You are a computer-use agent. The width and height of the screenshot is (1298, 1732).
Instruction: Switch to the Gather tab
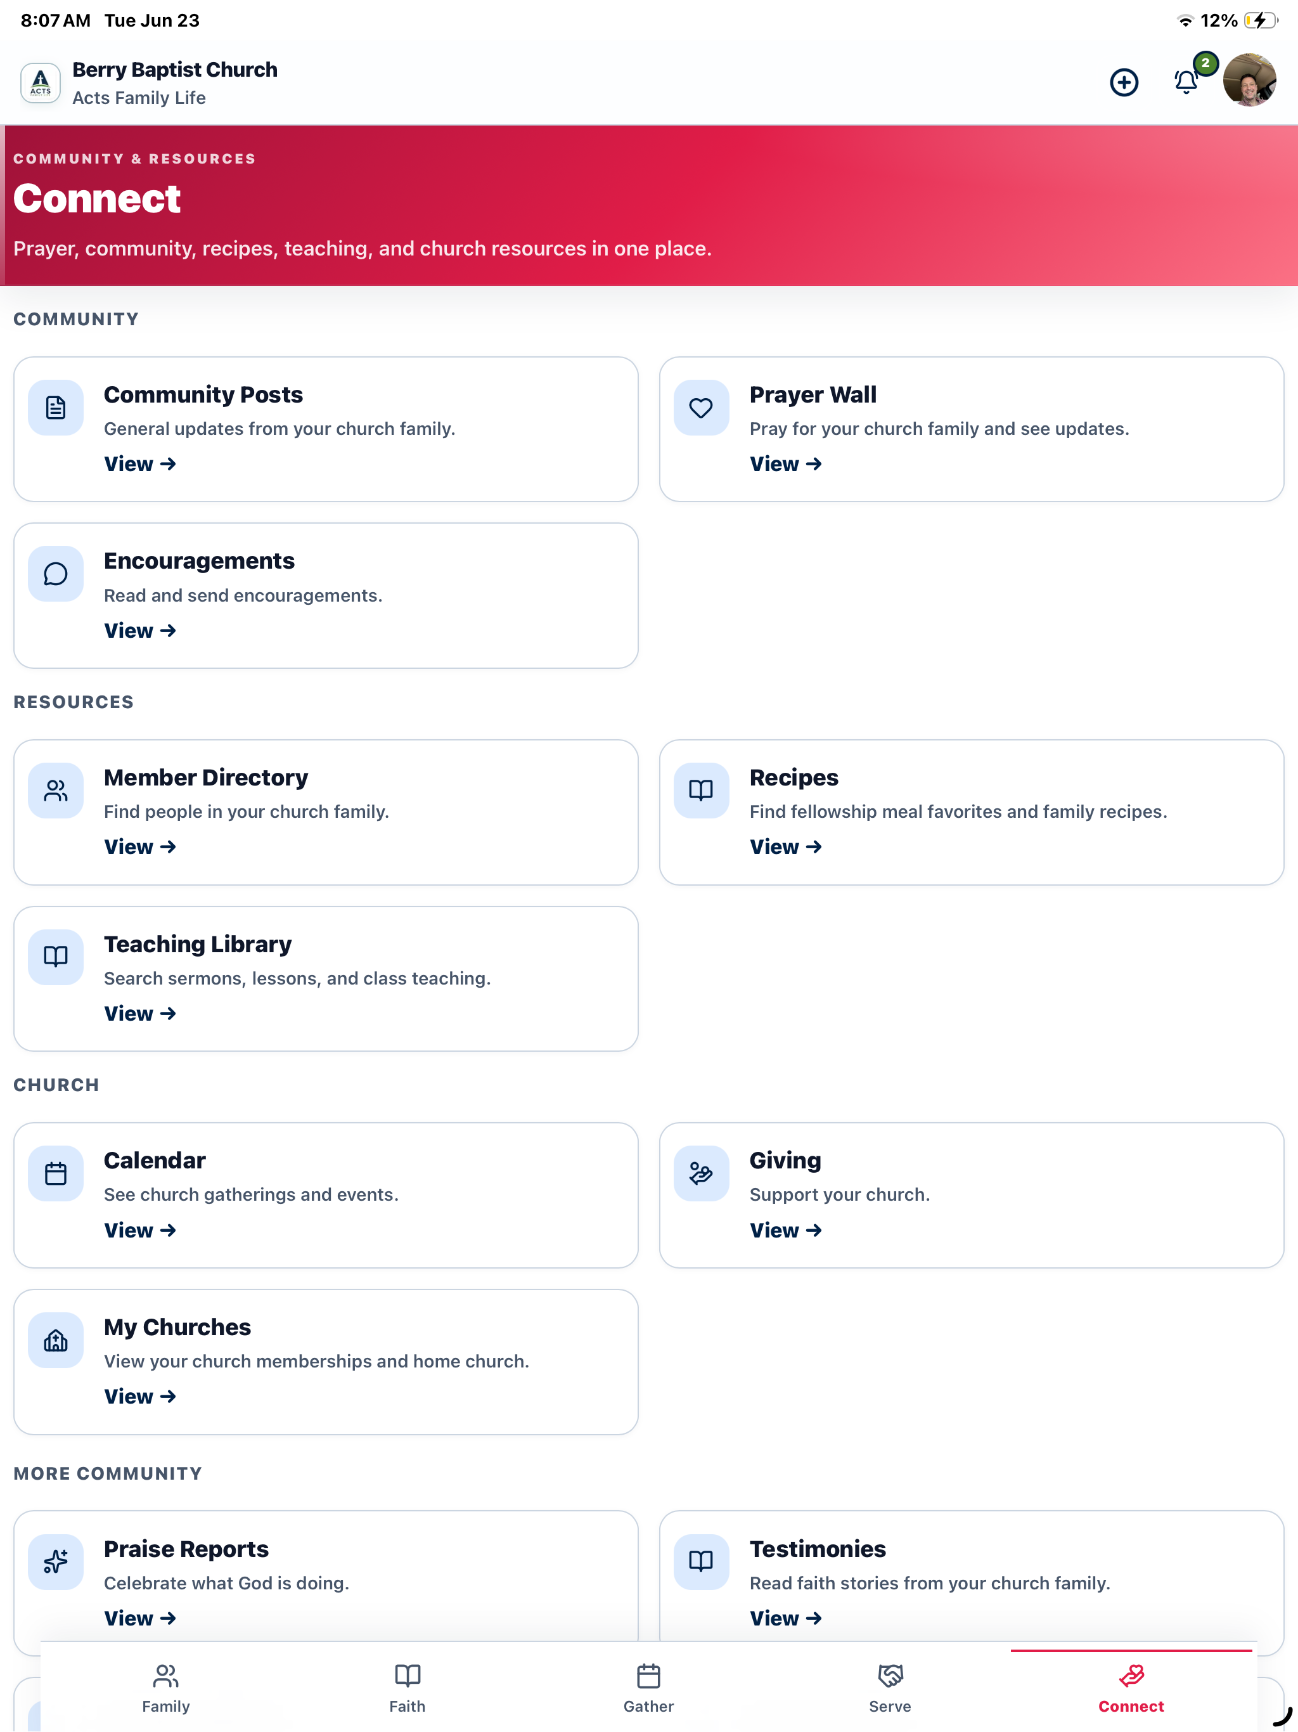648,1688
